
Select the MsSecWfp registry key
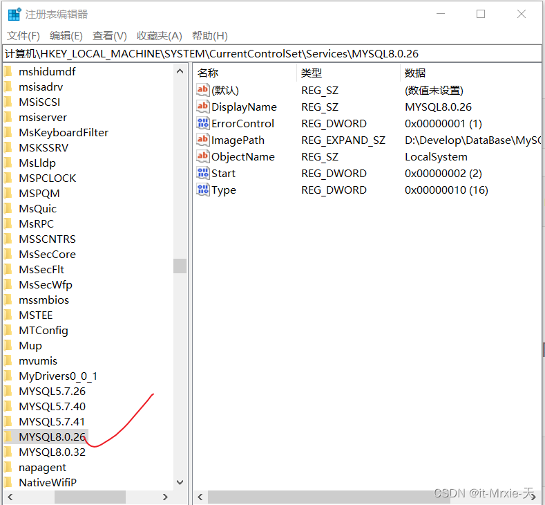pyautogui.click(x=46, y=285)
